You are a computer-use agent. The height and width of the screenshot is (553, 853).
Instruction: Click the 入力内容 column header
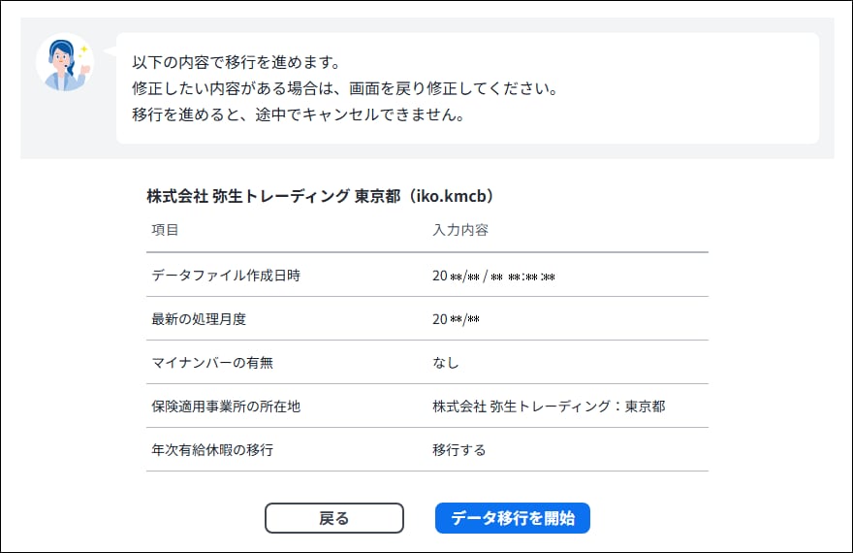point(460,230)
